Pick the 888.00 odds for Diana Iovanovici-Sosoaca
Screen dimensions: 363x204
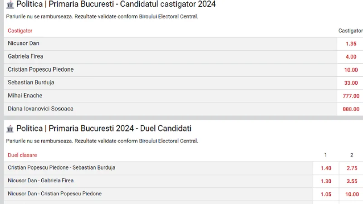tap(351, 109)
